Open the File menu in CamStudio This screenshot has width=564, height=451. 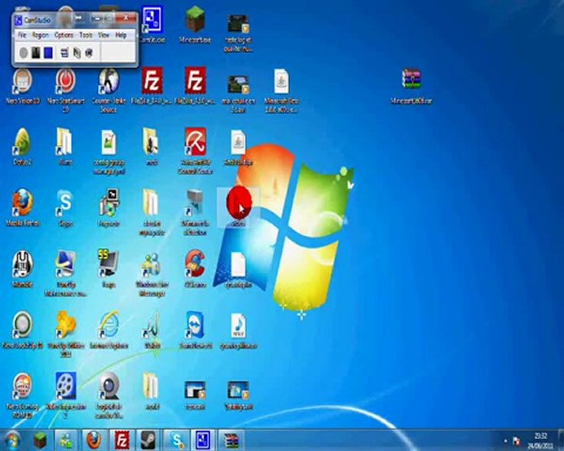coord(22,35)
